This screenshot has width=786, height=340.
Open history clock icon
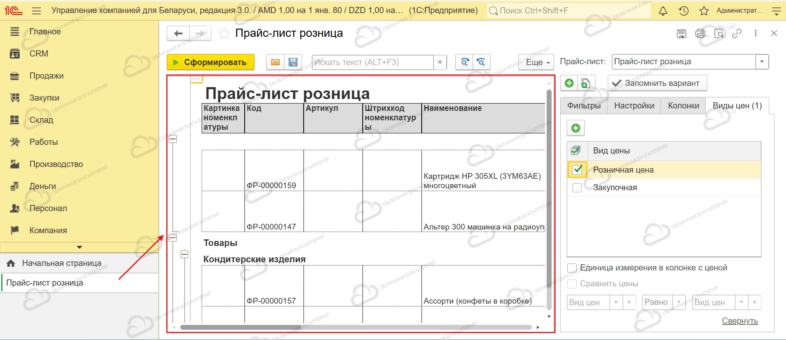683,11
